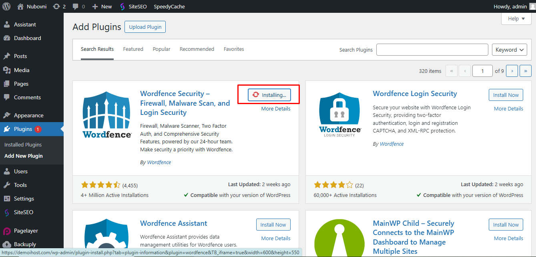This screenshot has height=257, width=536.
Task: Click the SiteSEO icon in sidebar
Action: (7, 213)
